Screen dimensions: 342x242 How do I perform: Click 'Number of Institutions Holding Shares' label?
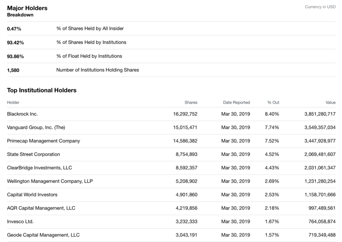[x=97, y=70]
